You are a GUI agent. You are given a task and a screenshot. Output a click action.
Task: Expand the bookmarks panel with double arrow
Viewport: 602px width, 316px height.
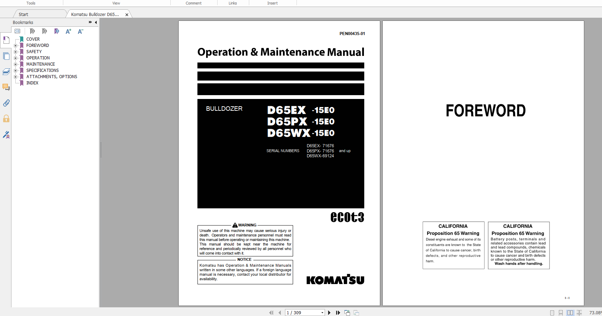90,22
